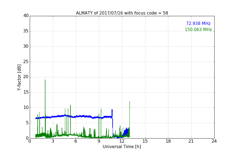Image resolution: width=238 pixels, height=158 pixels.
Task: Click the x-axis tick label '12'
Action: point(122,141)
